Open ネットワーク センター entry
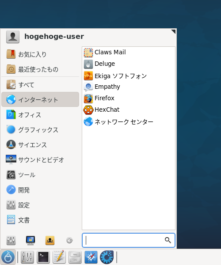Viewport: 221px width, 265px height. 129,122
